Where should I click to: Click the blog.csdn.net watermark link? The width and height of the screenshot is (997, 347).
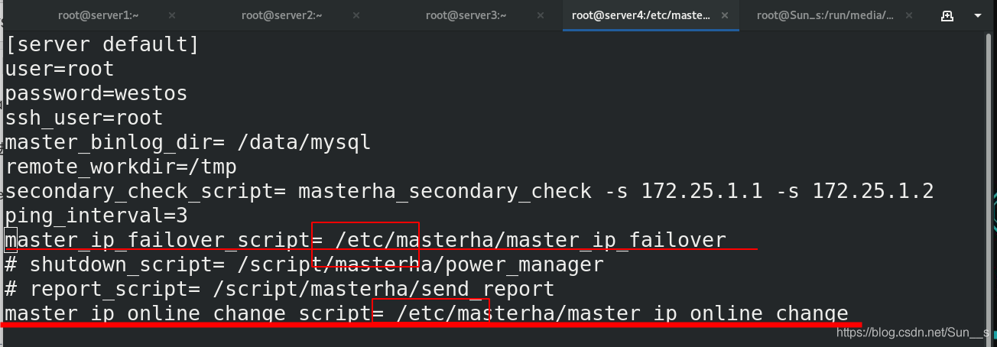tap(914, 332)
